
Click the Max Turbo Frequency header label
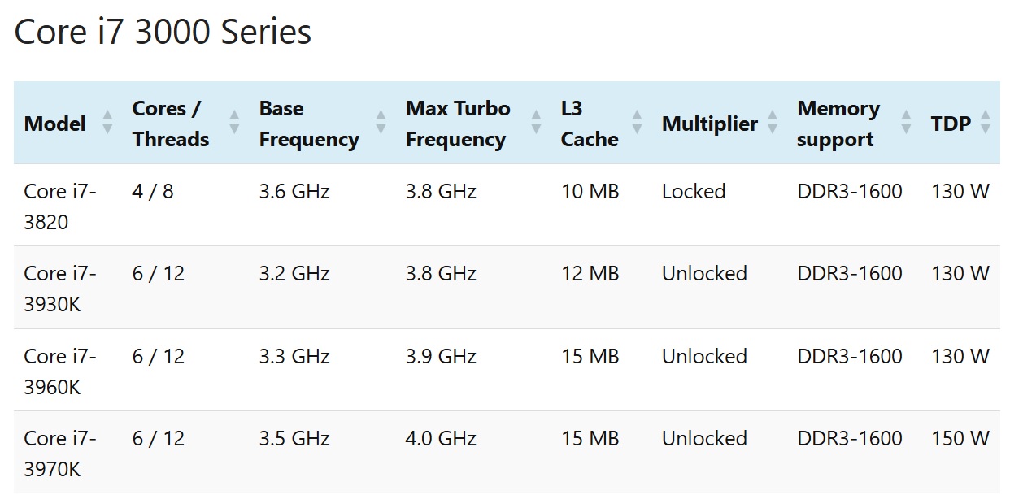[x=458, y=124]
